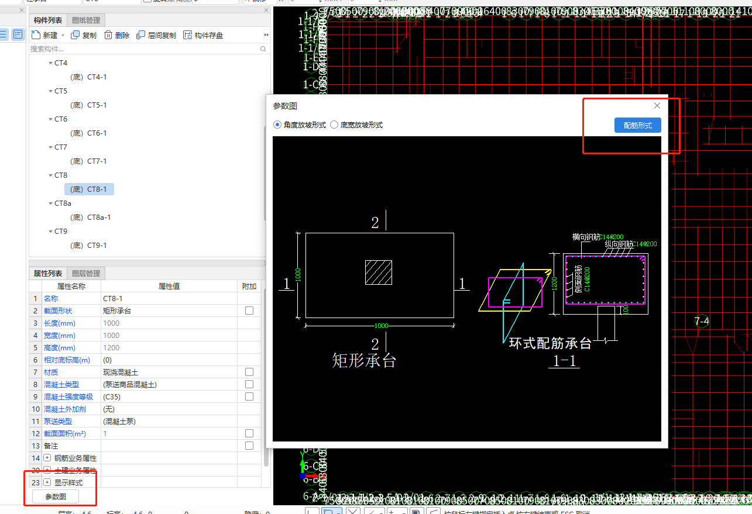Open the component toolbar overflow arrows
Image resolution: width=752 pixels, height=514 pixels.
[x=266, y=35]
